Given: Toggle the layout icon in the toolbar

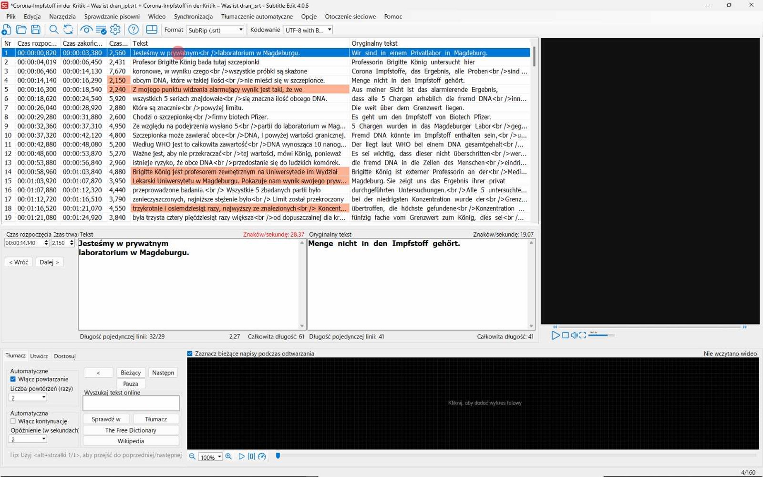Looking at the screenshot, I should coord(152,30).
